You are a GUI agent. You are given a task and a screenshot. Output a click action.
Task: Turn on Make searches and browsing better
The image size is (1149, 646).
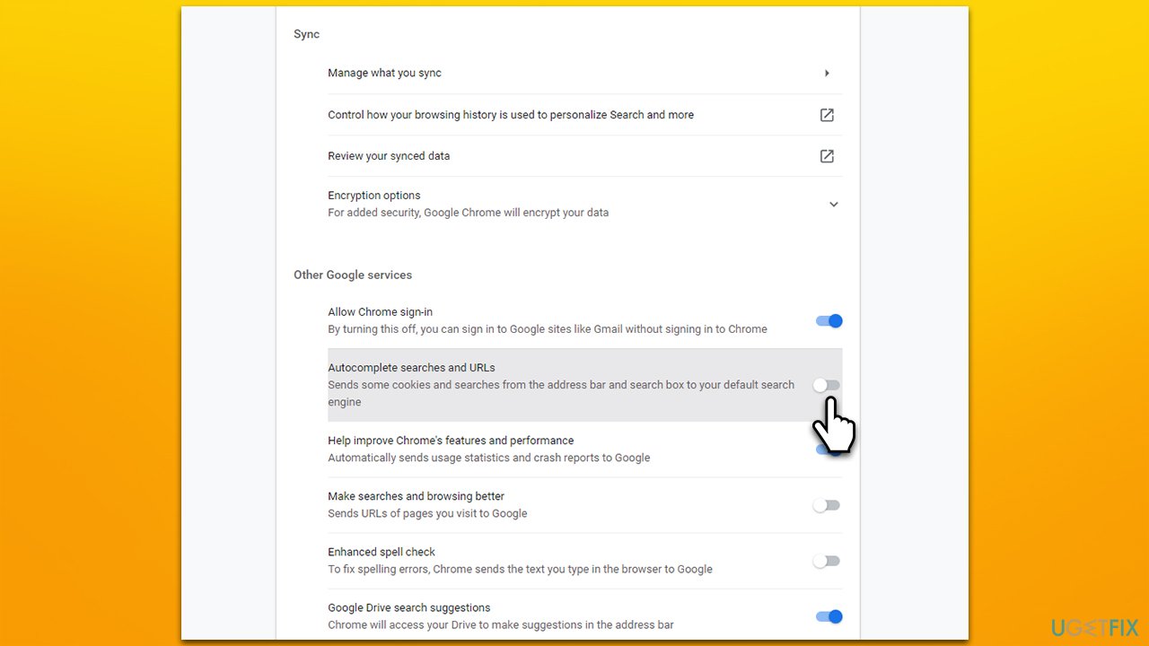(x=827, y=505)
